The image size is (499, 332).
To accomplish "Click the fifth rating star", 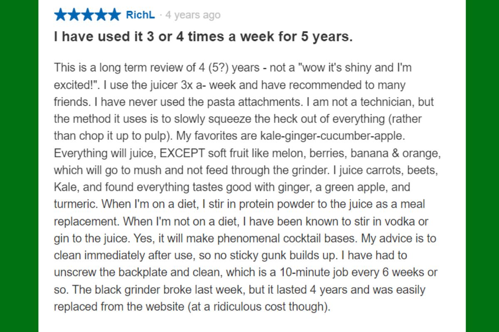I will coord(114,15).
